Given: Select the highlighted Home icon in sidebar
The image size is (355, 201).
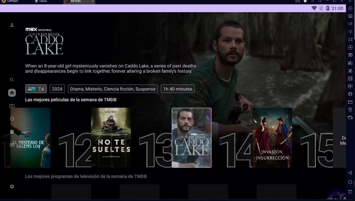Looking at the screenshot, I should (x=12, y=93).
